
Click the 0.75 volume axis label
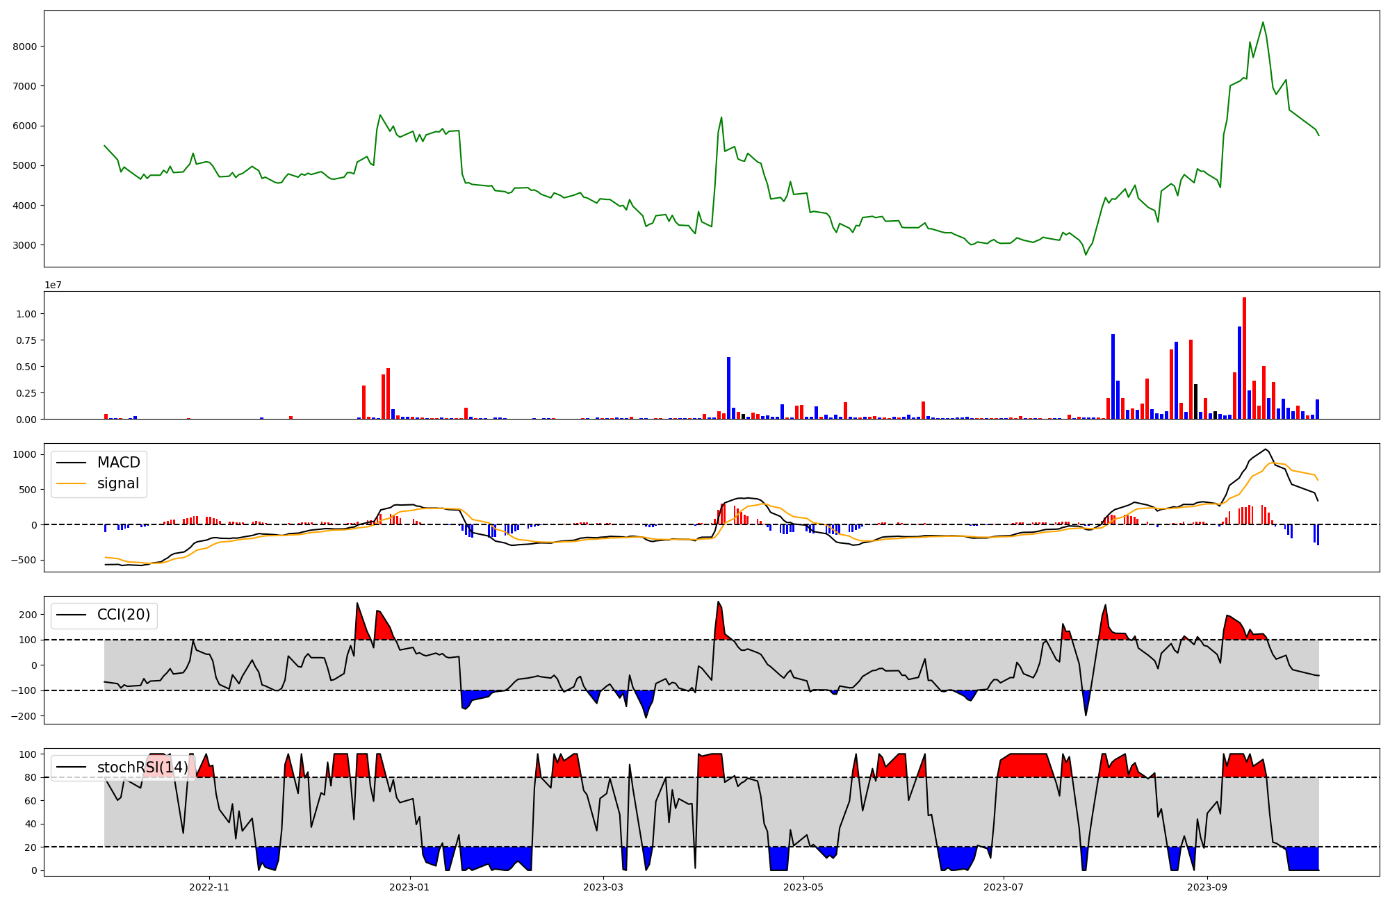(x=26, y=340)
